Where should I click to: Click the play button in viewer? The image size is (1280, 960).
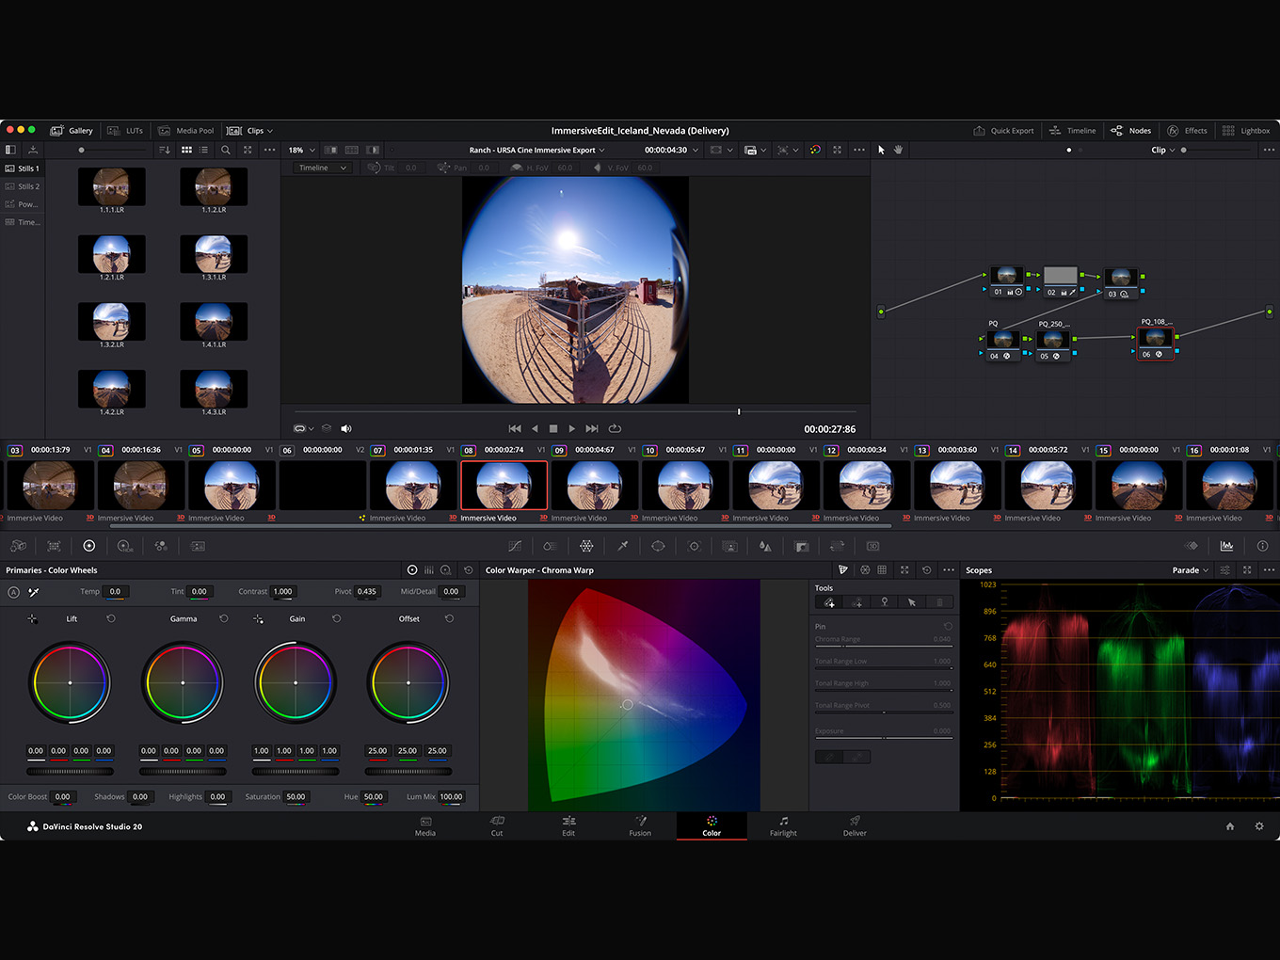pos(572,428)
